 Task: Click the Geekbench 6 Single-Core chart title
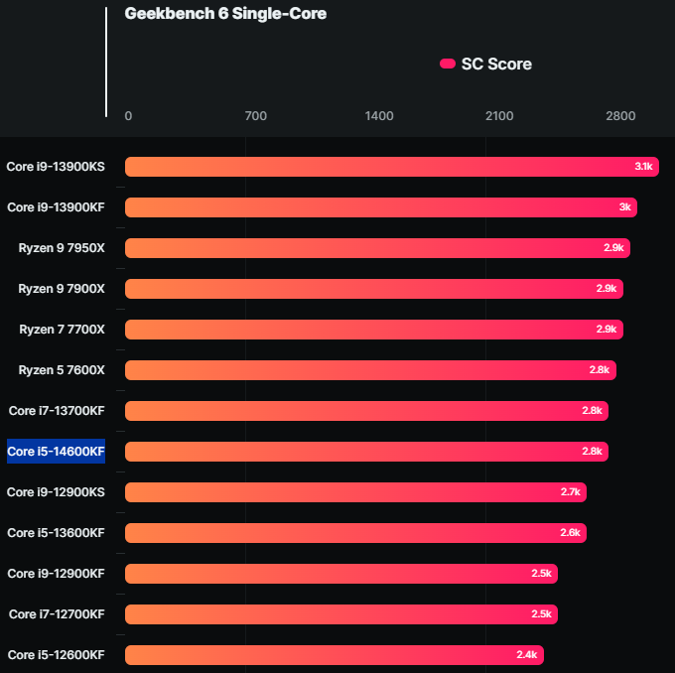click(225, 14)
